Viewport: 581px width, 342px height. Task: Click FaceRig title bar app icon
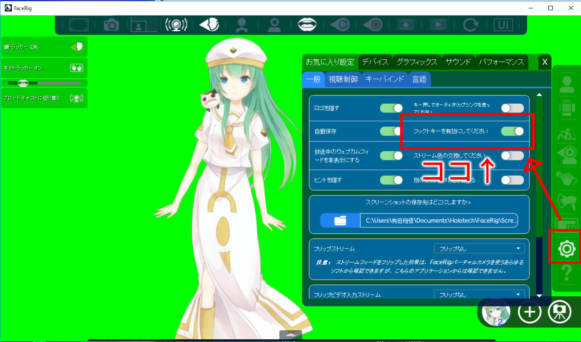pos(8,7)
